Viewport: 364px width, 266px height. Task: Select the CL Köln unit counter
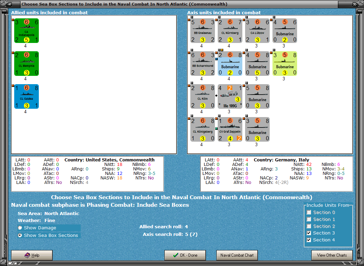203,97
